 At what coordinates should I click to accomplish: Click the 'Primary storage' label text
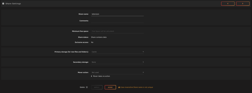coord(72,52)
